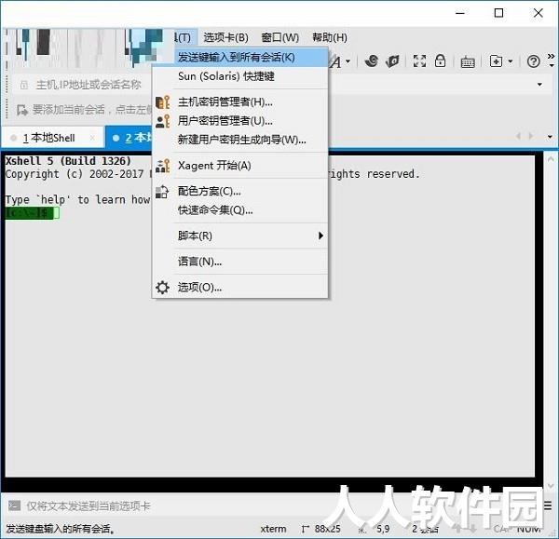This screenshot has height=539, width=559.
Task: Click the Xftp spiral toolbar icon
Action: pyautogui.click(x=372, y=61)
